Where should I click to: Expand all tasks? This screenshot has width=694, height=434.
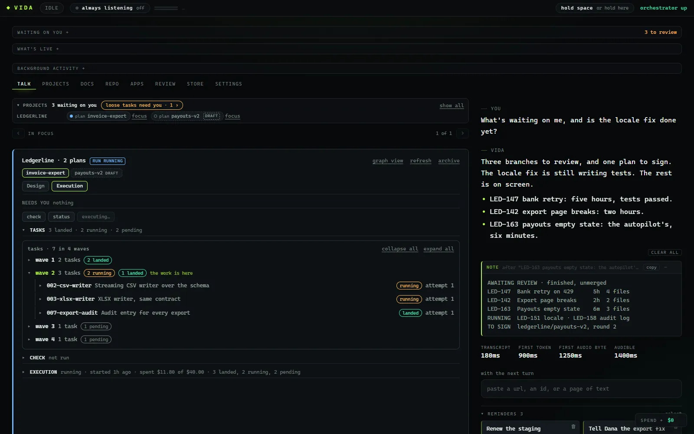point(439,249)
